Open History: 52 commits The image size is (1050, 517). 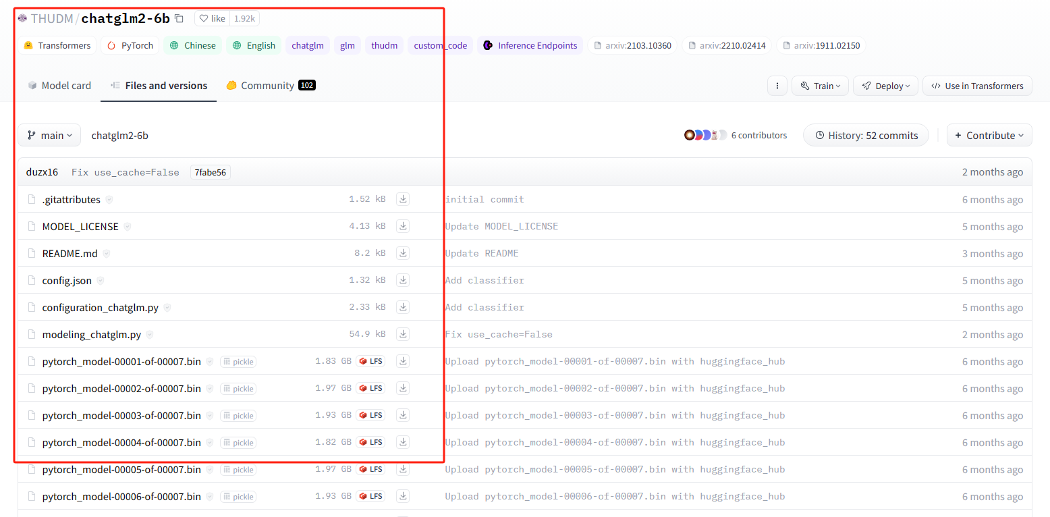(x=866, y=135)
